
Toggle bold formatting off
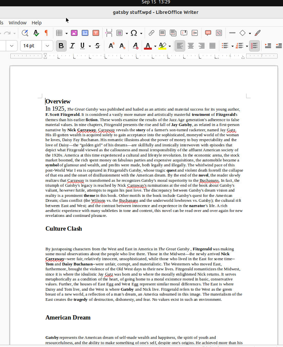click(61, 46)
